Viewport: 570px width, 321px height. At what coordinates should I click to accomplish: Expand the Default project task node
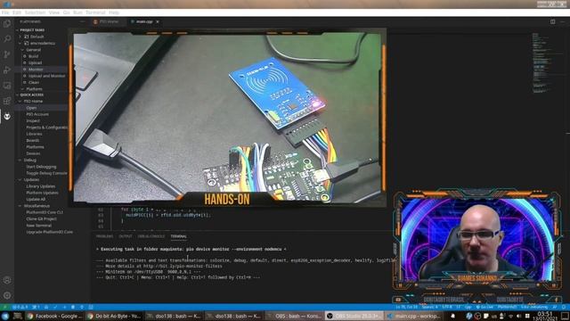pos(20,37)
